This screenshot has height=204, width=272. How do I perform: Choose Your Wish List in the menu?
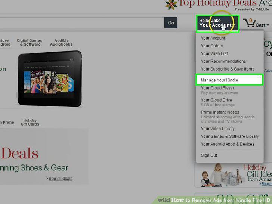point(214,53)
